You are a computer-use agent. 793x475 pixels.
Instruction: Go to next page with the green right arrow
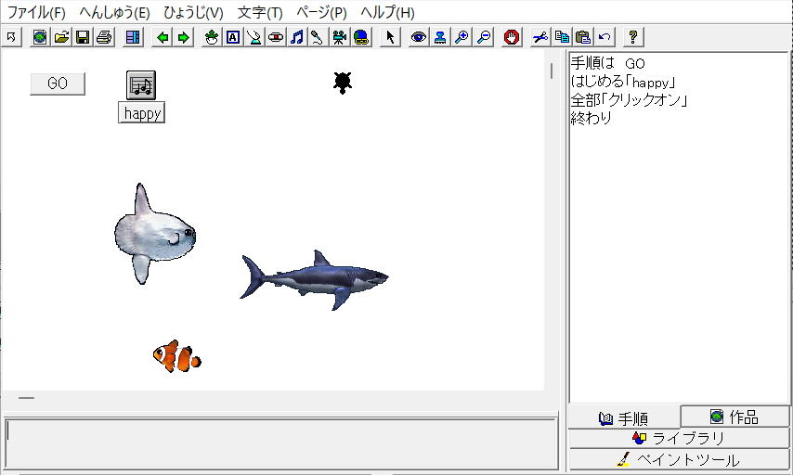[x=184, y=37]
